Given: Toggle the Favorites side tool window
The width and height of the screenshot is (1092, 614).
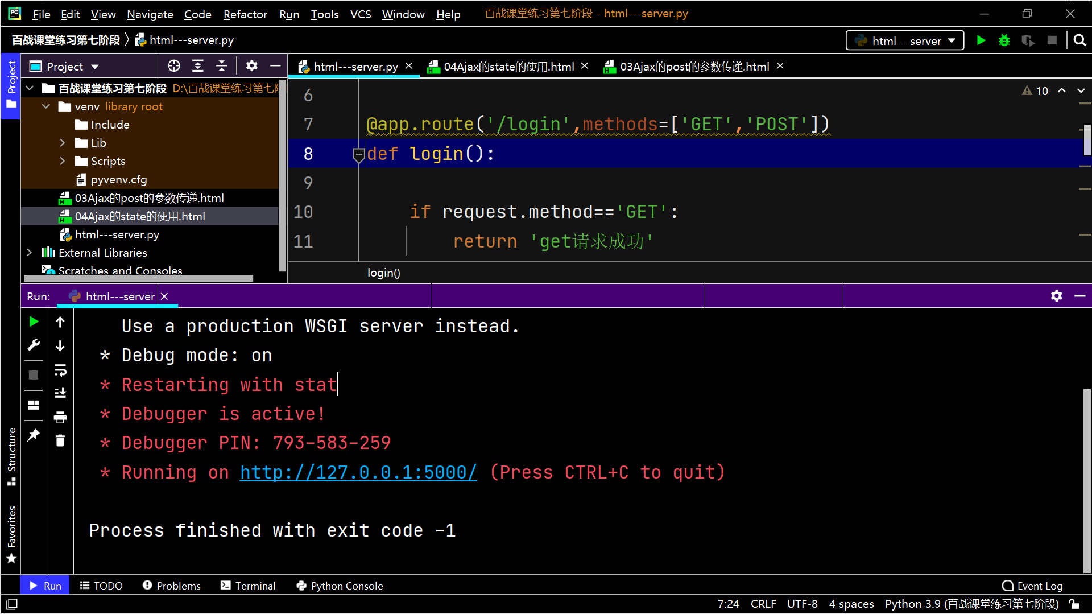Looking at the screenshot, I should 11,534.
